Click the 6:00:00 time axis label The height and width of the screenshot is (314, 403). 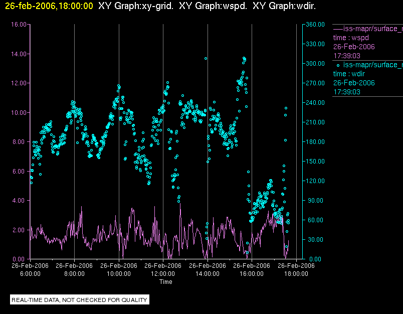[x=30, y=274]
